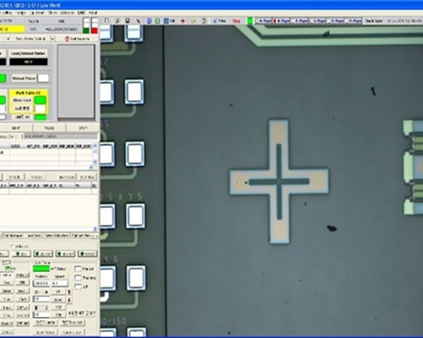Viewport: 423px width, 338px height.
Task: Click the blue square icon with label
Action: click(x=169, y=20)
